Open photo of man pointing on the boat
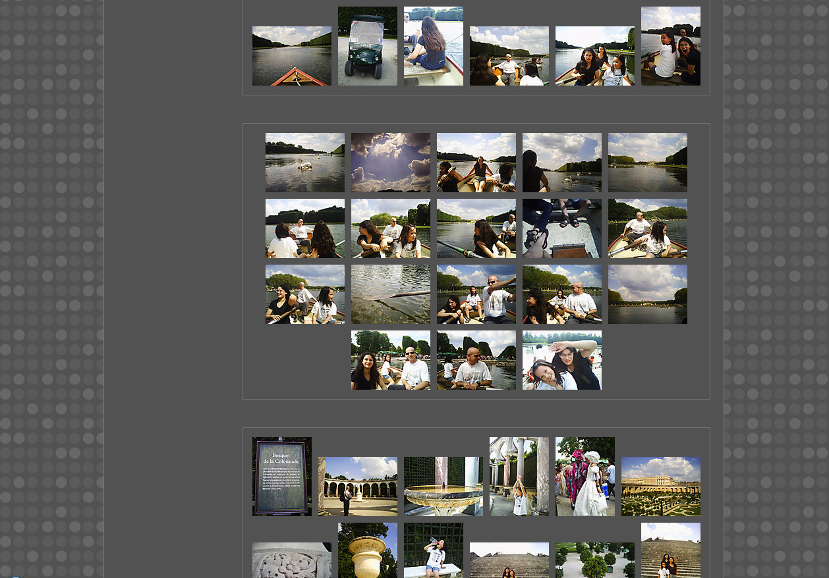 tap(476, 294)
